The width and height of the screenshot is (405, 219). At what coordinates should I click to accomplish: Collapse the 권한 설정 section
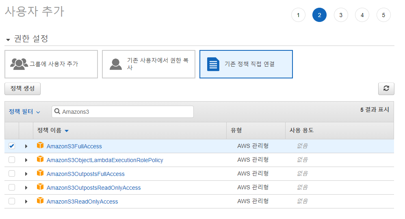tap(8, 40)
